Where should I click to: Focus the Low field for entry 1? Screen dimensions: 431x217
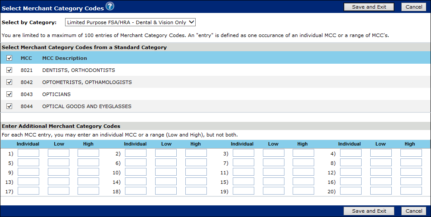[x=59, y=153]
